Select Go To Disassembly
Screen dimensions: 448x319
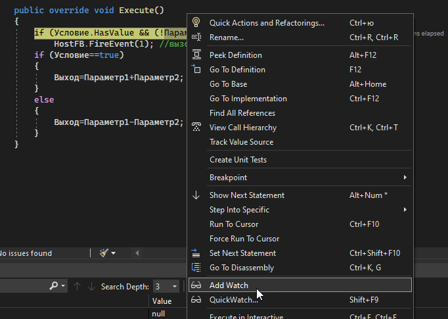pos(300,268)
